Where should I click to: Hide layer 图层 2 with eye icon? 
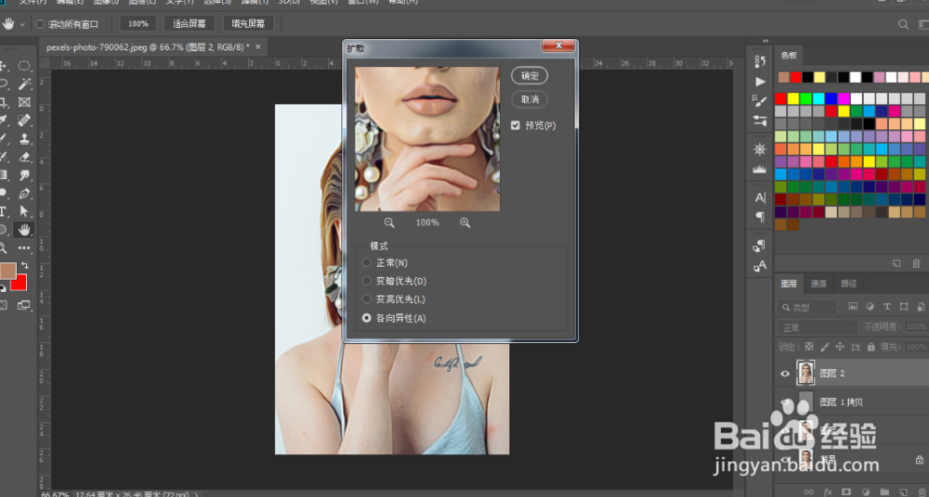785,374
